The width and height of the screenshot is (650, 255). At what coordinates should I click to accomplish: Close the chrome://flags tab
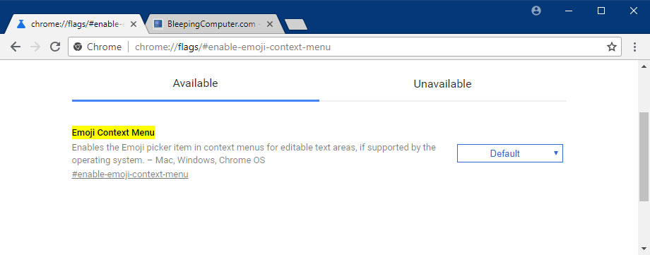coord(134,24)
